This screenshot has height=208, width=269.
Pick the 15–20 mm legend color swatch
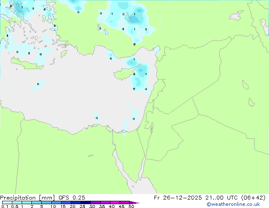66,202
